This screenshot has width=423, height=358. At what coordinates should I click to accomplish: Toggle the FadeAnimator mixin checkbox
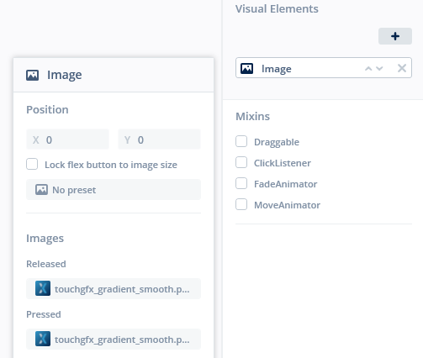(x=241, y=183)
